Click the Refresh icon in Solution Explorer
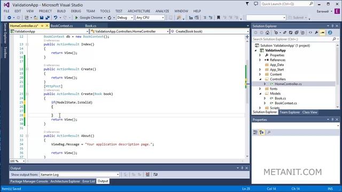 pos(291,33)
